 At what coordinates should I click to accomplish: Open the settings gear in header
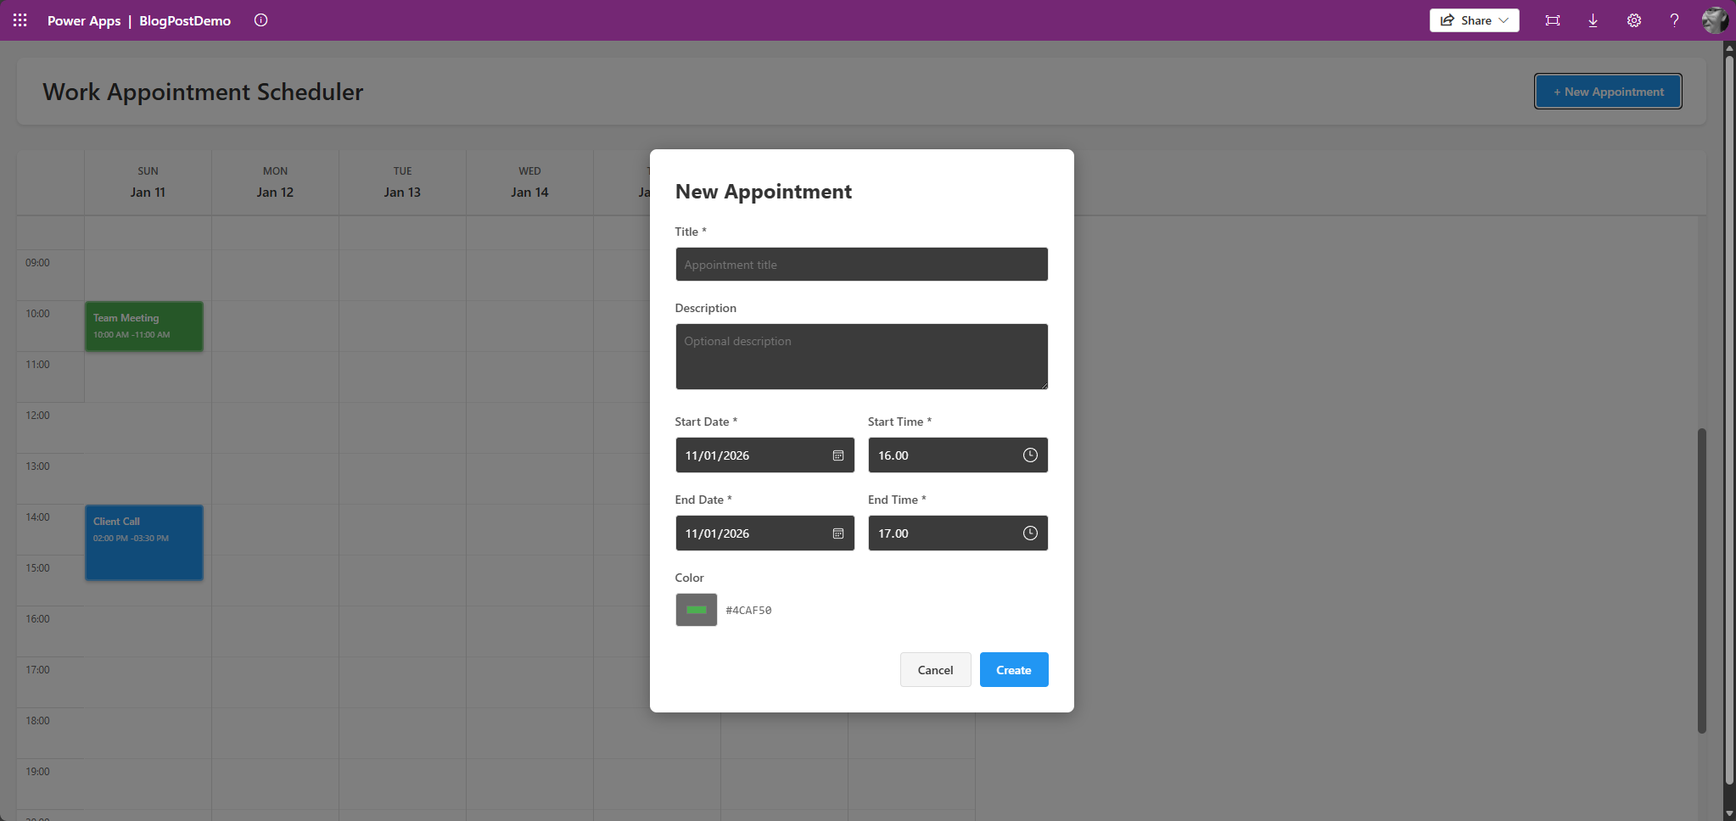tap(1633, 20)
